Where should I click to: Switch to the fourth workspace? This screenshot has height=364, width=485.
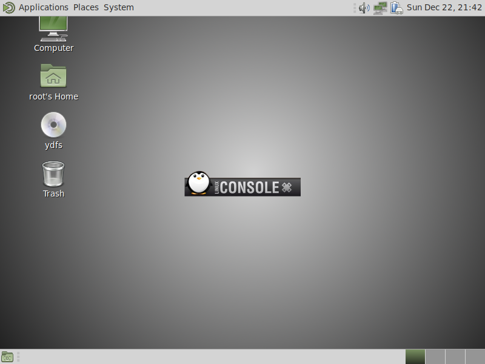[475, 357]
